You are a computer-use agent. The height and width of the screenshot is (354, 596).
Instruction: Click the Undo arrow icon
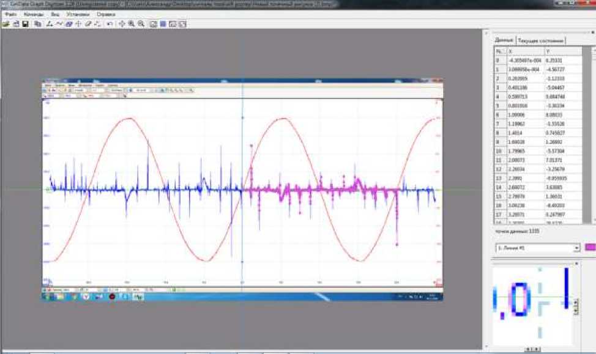tap(110, 24)
